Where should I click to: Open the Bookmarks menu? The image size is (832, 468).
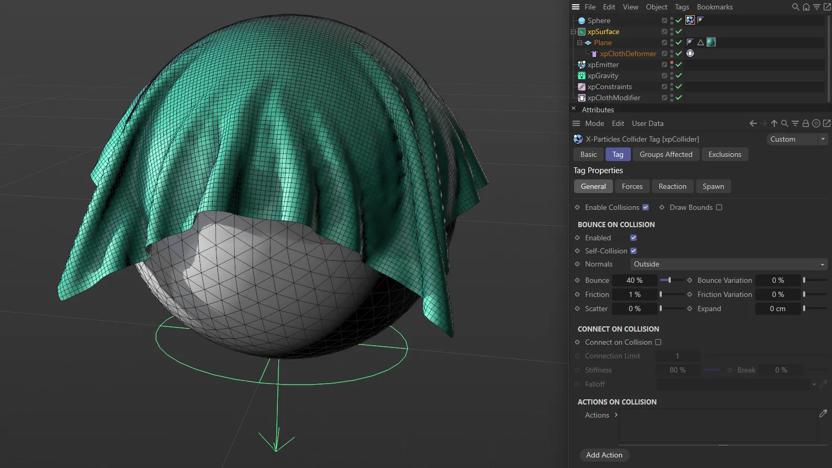click(714, 7)
